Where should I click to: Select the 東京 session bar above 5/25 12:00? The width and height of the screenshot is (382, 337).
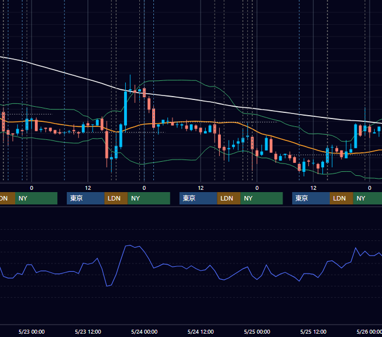[311, 198]
